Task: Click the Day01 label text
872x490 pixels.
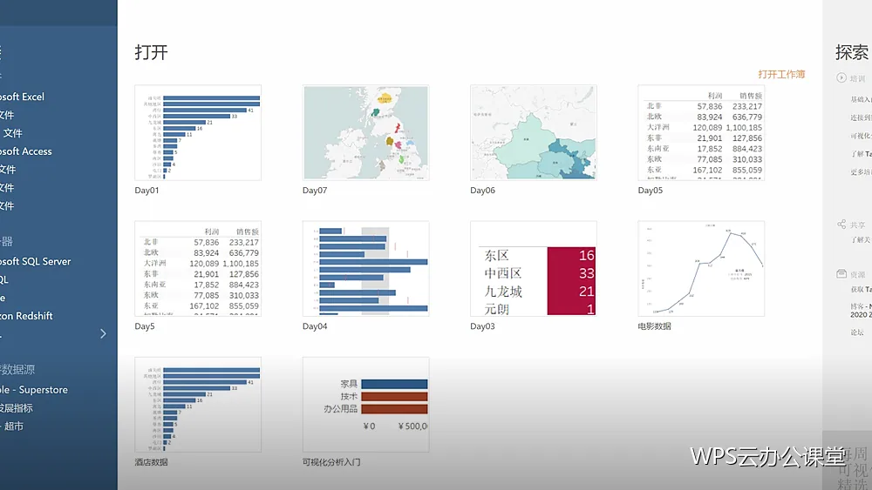Action: coord(146,191)
